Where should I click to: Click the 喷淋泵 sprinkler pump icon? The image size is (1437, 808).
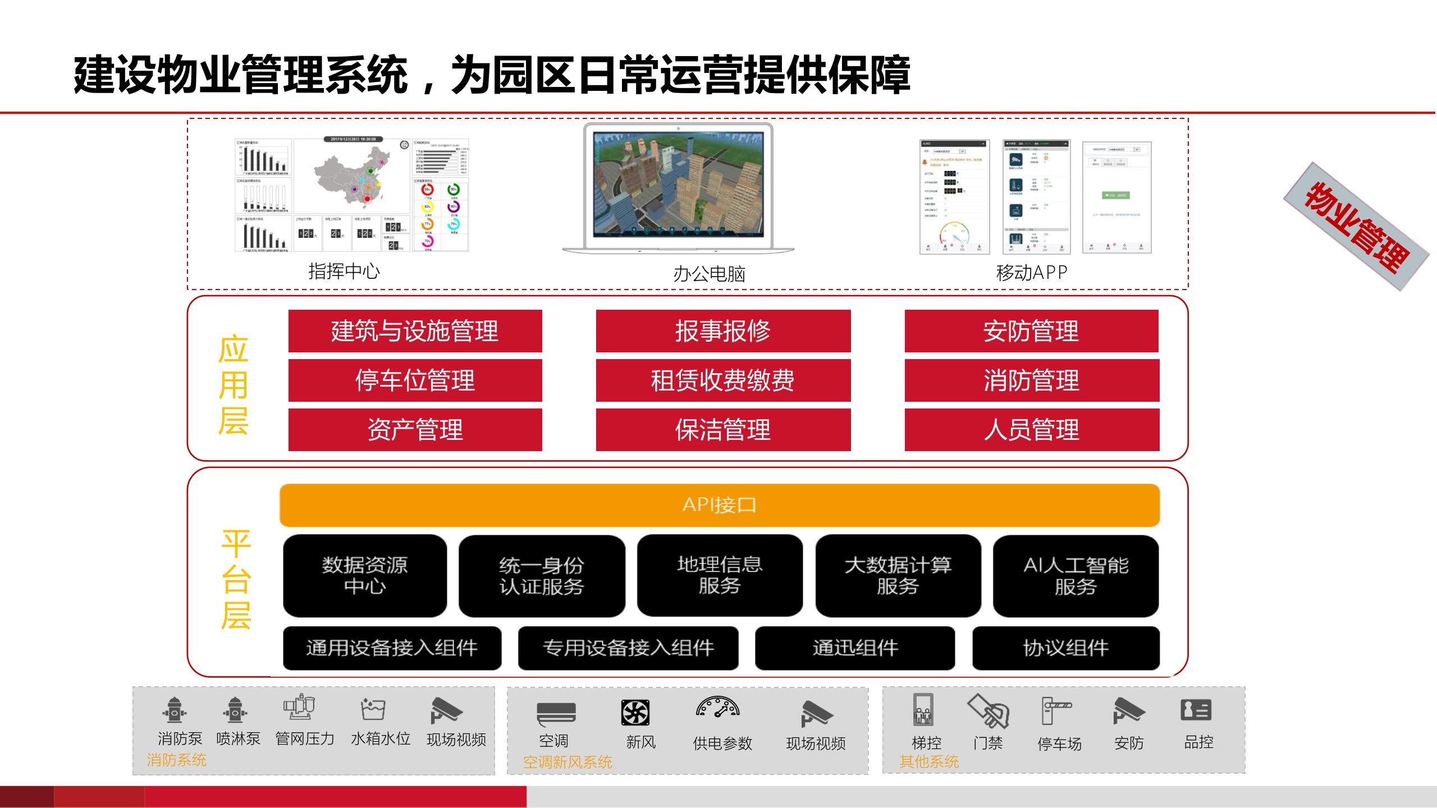pyautogui.click(x=235, y=710)
